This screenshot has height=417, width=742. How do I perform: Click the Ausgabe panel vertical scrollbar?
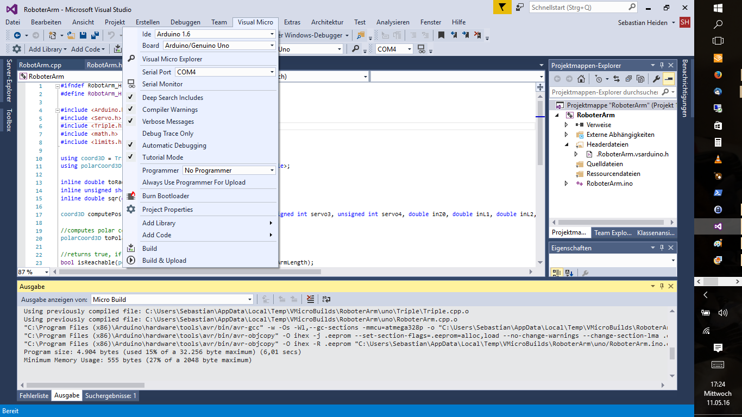click(x=672, y=343)
